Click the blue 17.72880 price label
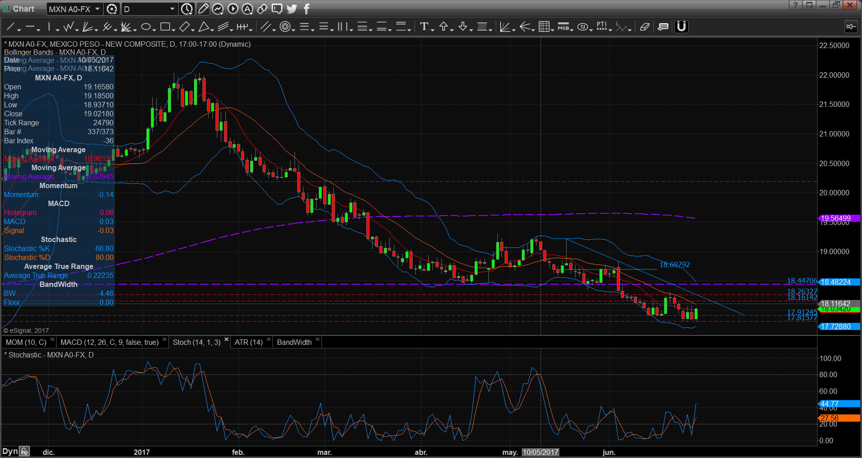Viewport: 862px width, 458px height. [x=839, y=326]
